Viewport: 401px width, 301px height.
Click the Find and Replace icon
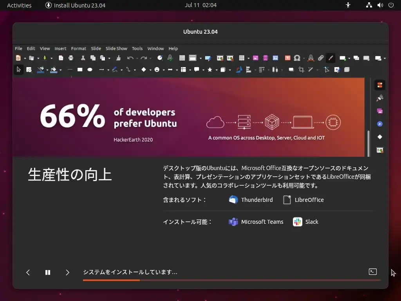pos(160,58)
